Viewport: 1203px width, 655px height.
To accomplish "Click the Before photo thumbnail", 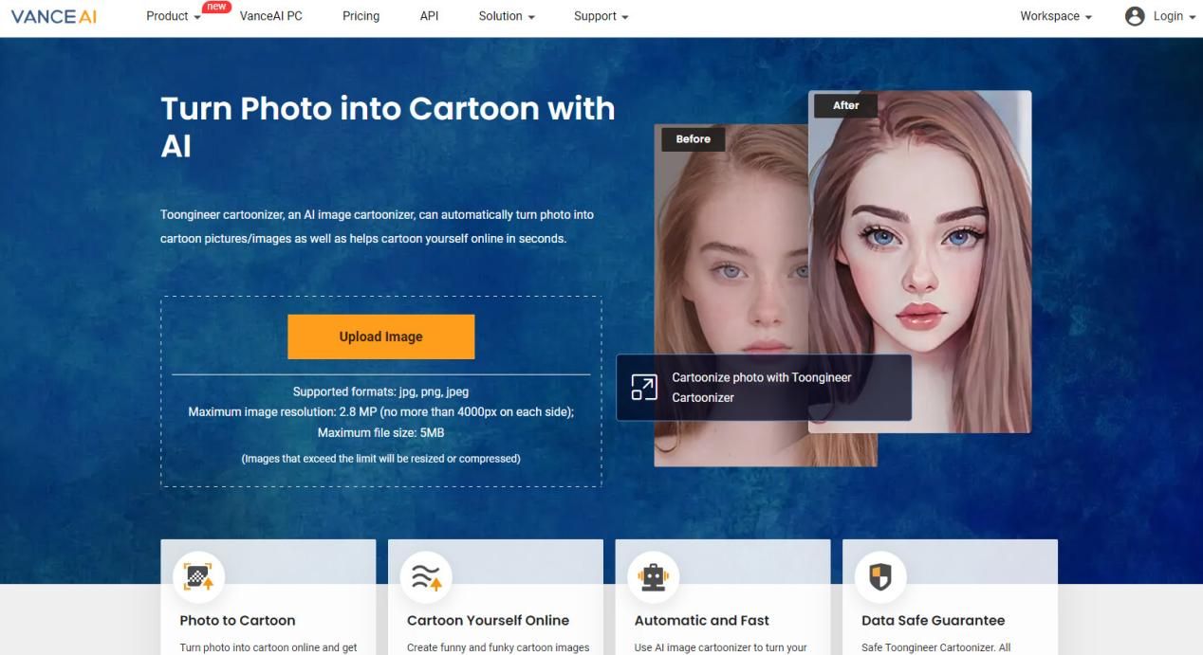I will pos(731,296).
